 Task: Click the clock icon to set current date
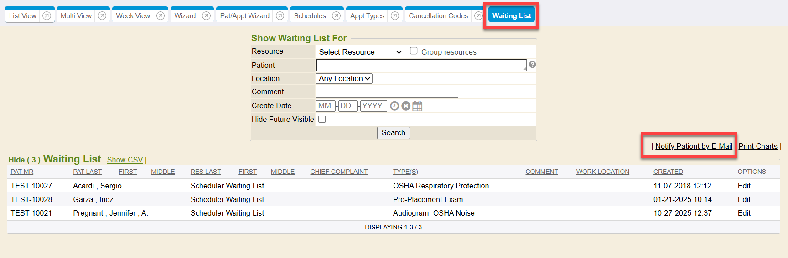tap(394, 106)
